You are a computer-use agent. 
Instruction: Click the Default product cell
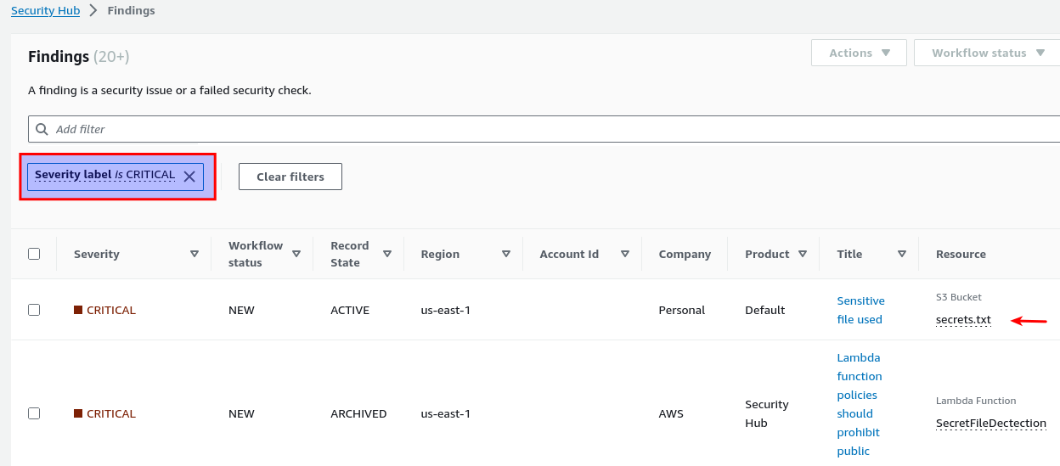coord(765,310)
